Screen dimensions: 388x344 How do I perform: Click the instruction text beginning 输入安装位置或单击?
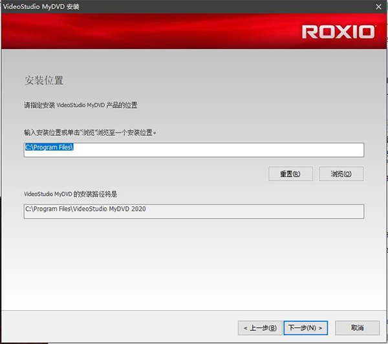(x=91, y=133)
